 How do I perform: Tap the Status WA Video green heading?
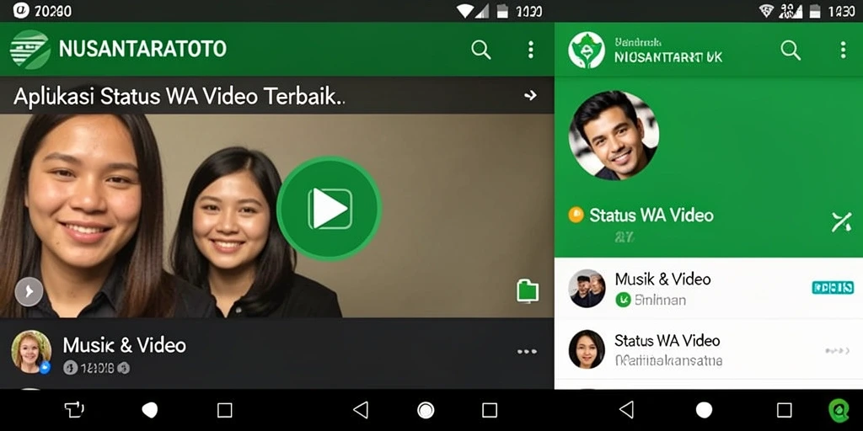651,215
